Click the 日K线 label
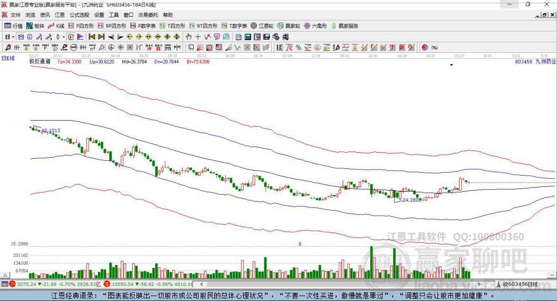This screenshot has width=557, height=301. point(8,58)
